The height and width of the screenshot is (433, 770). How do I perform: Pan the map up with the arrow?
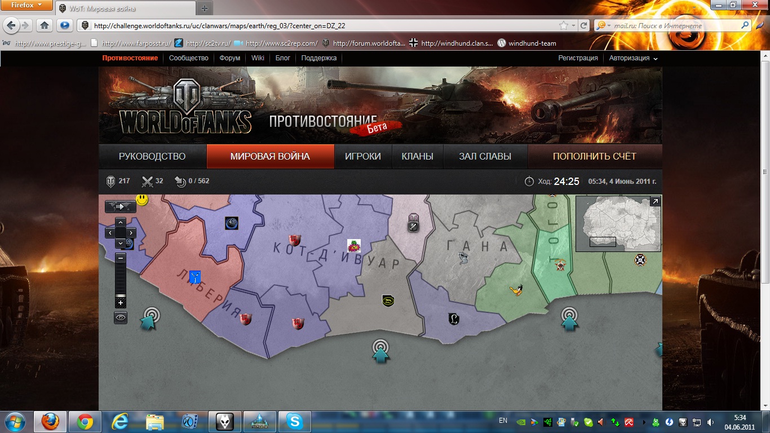[x=121, y=222]
